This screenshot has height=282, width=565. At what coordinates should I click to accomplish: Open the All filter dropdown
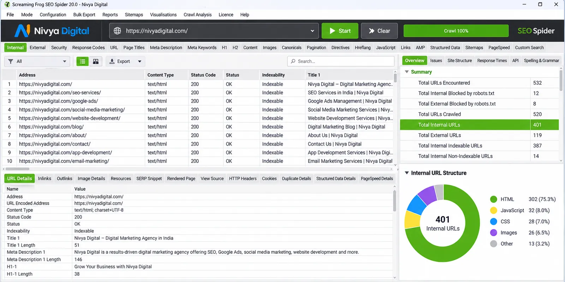(37, 61)
